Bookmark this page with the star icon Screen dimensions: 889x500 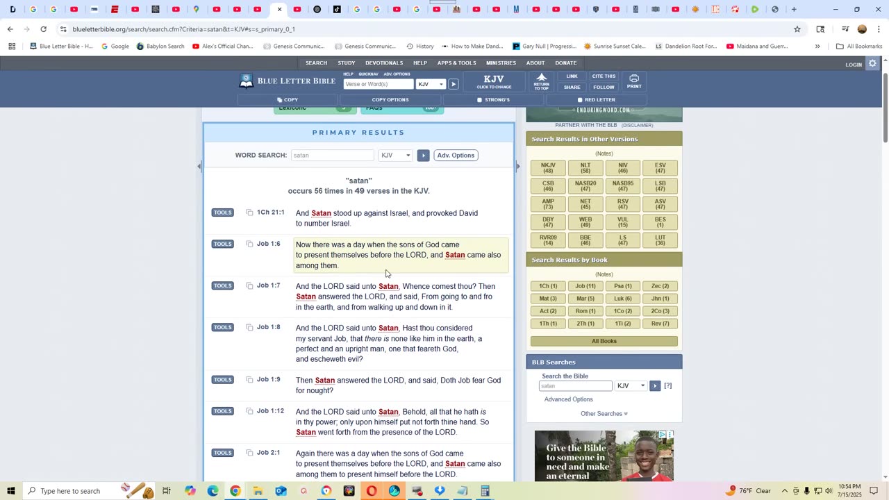[x=797, y=29]
